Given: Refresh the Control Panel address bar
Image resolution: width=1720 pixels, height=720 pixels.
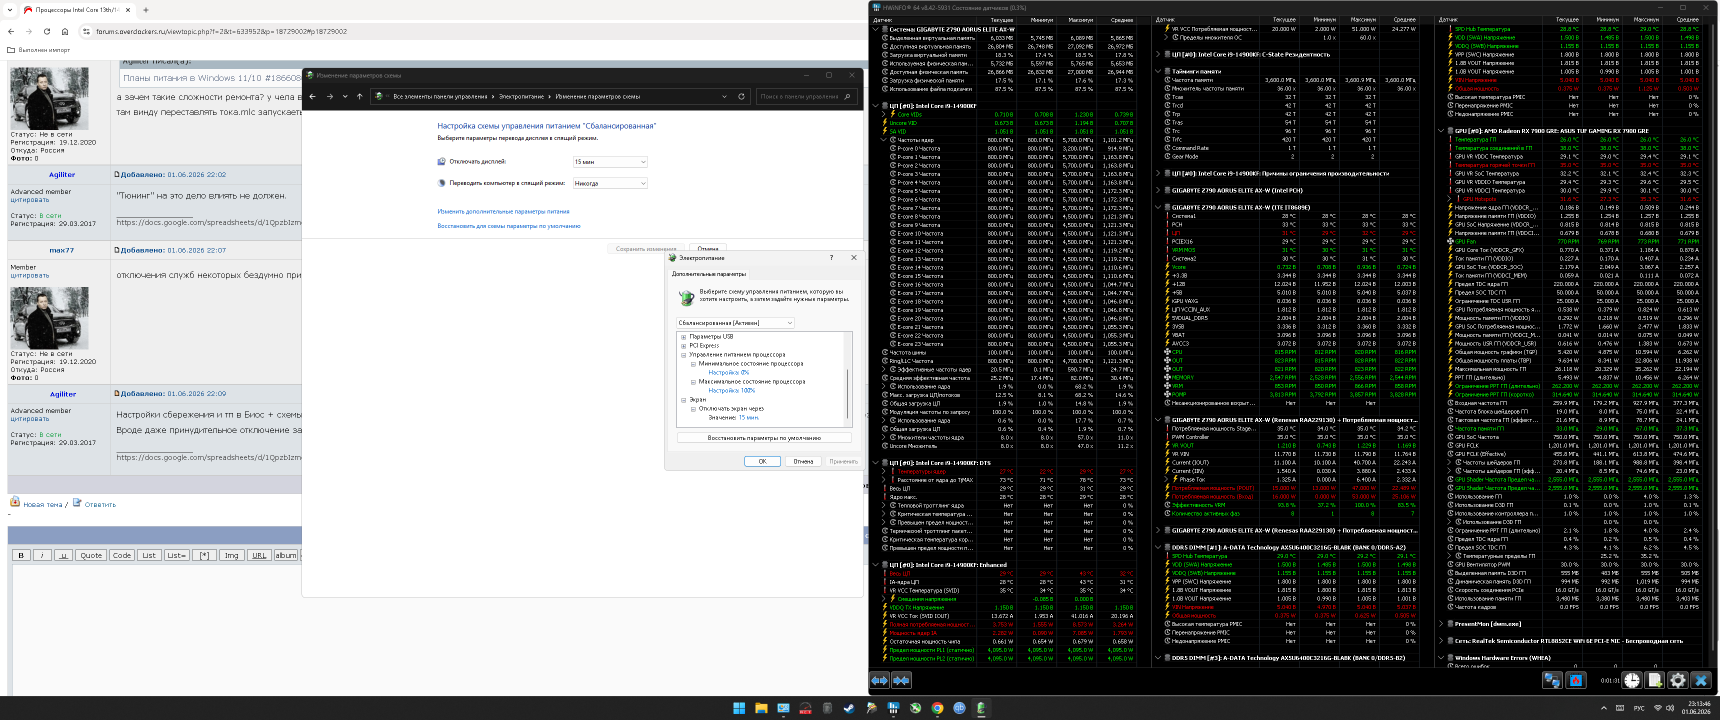Looking at the screenshot, I should [741, 96].
